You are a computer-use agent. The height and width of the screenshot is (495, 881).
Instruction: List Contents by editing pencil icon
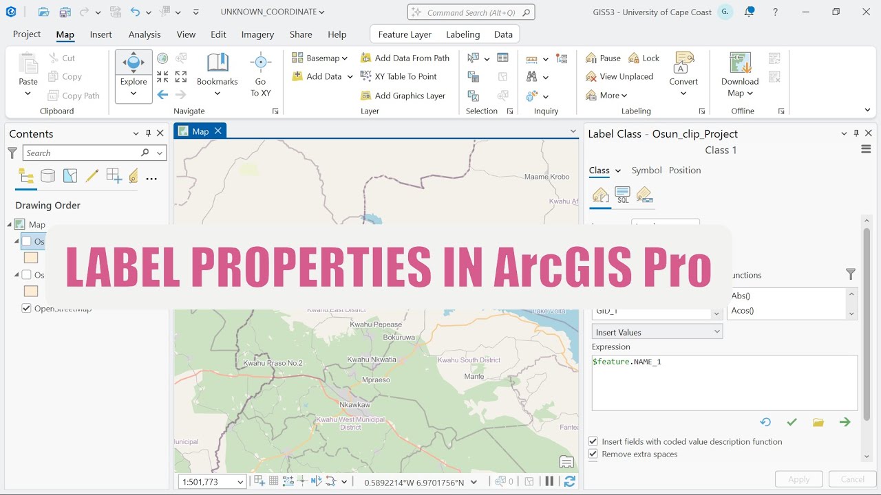pos(92,176)
